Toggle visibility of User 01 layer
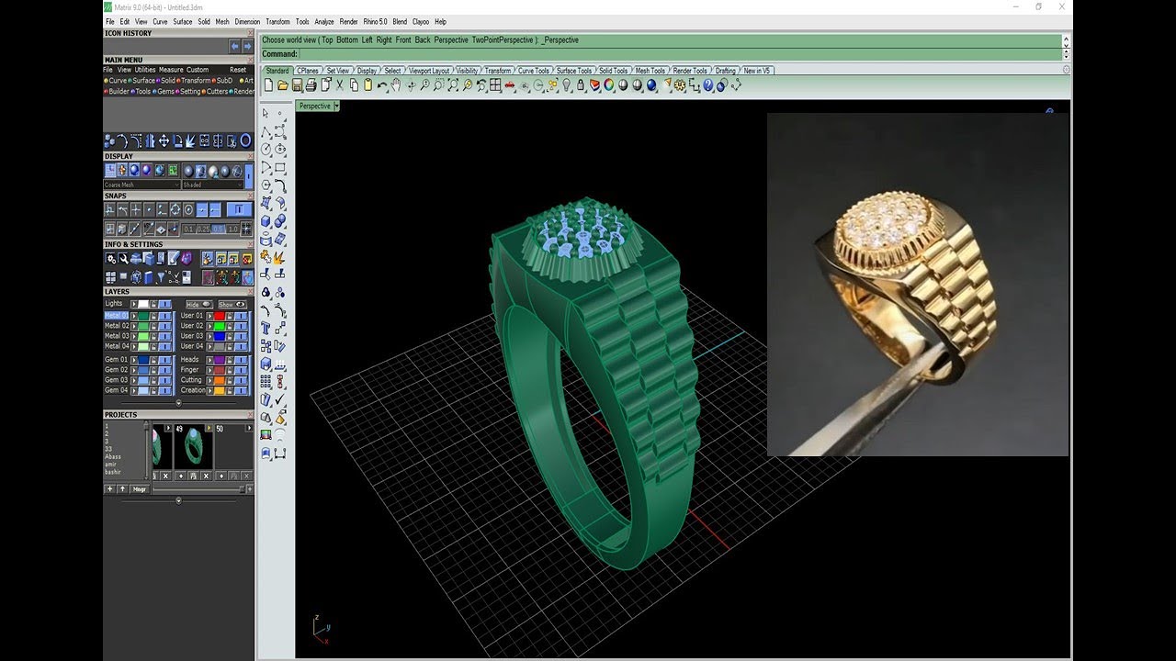 point(241,316)
